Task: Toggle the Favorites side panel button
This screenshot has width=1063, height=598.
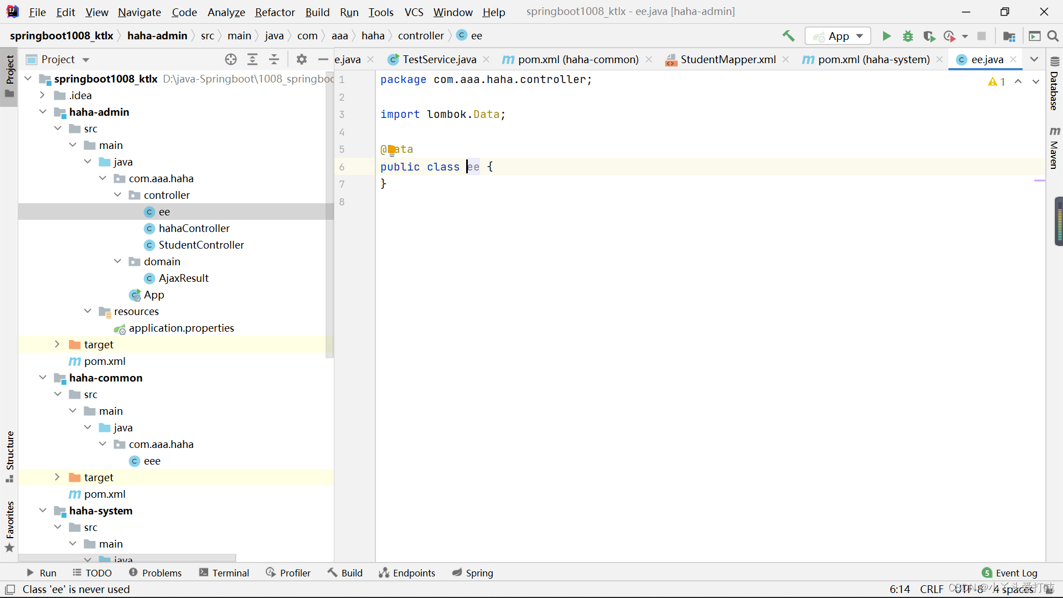Action: coord(9,527)
